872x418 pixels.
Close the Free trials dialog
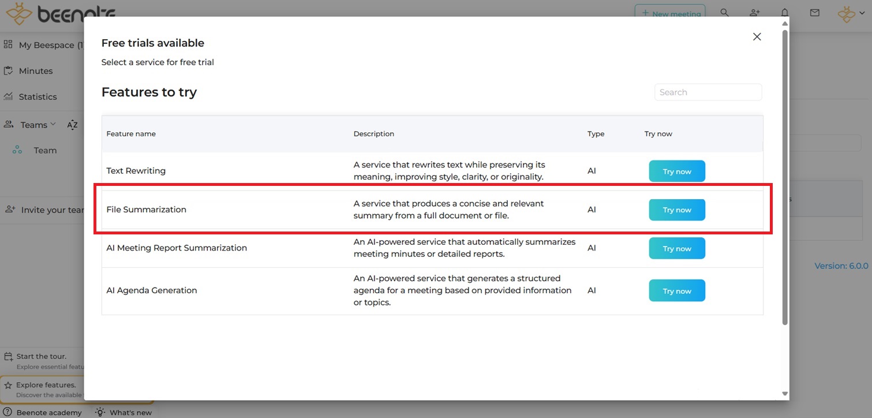757,37
